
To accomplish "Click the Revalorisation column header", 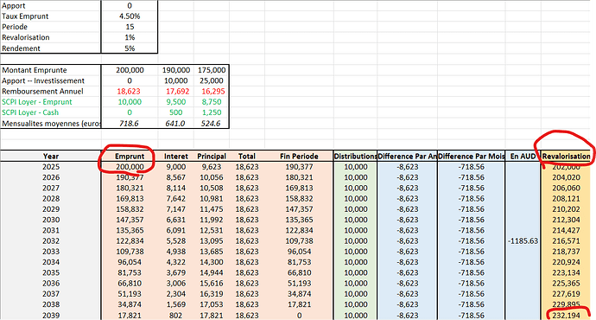I will click(x=567, y=156).
